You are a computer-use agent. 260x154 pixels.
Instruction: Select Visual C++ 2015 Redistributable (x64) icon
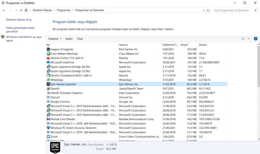pyautogui.click(x=48, y=106)
